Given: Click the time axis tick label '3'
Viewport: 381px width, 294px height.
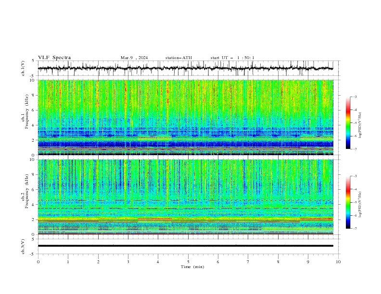Looking at the screenshot, I should point(128,262).
